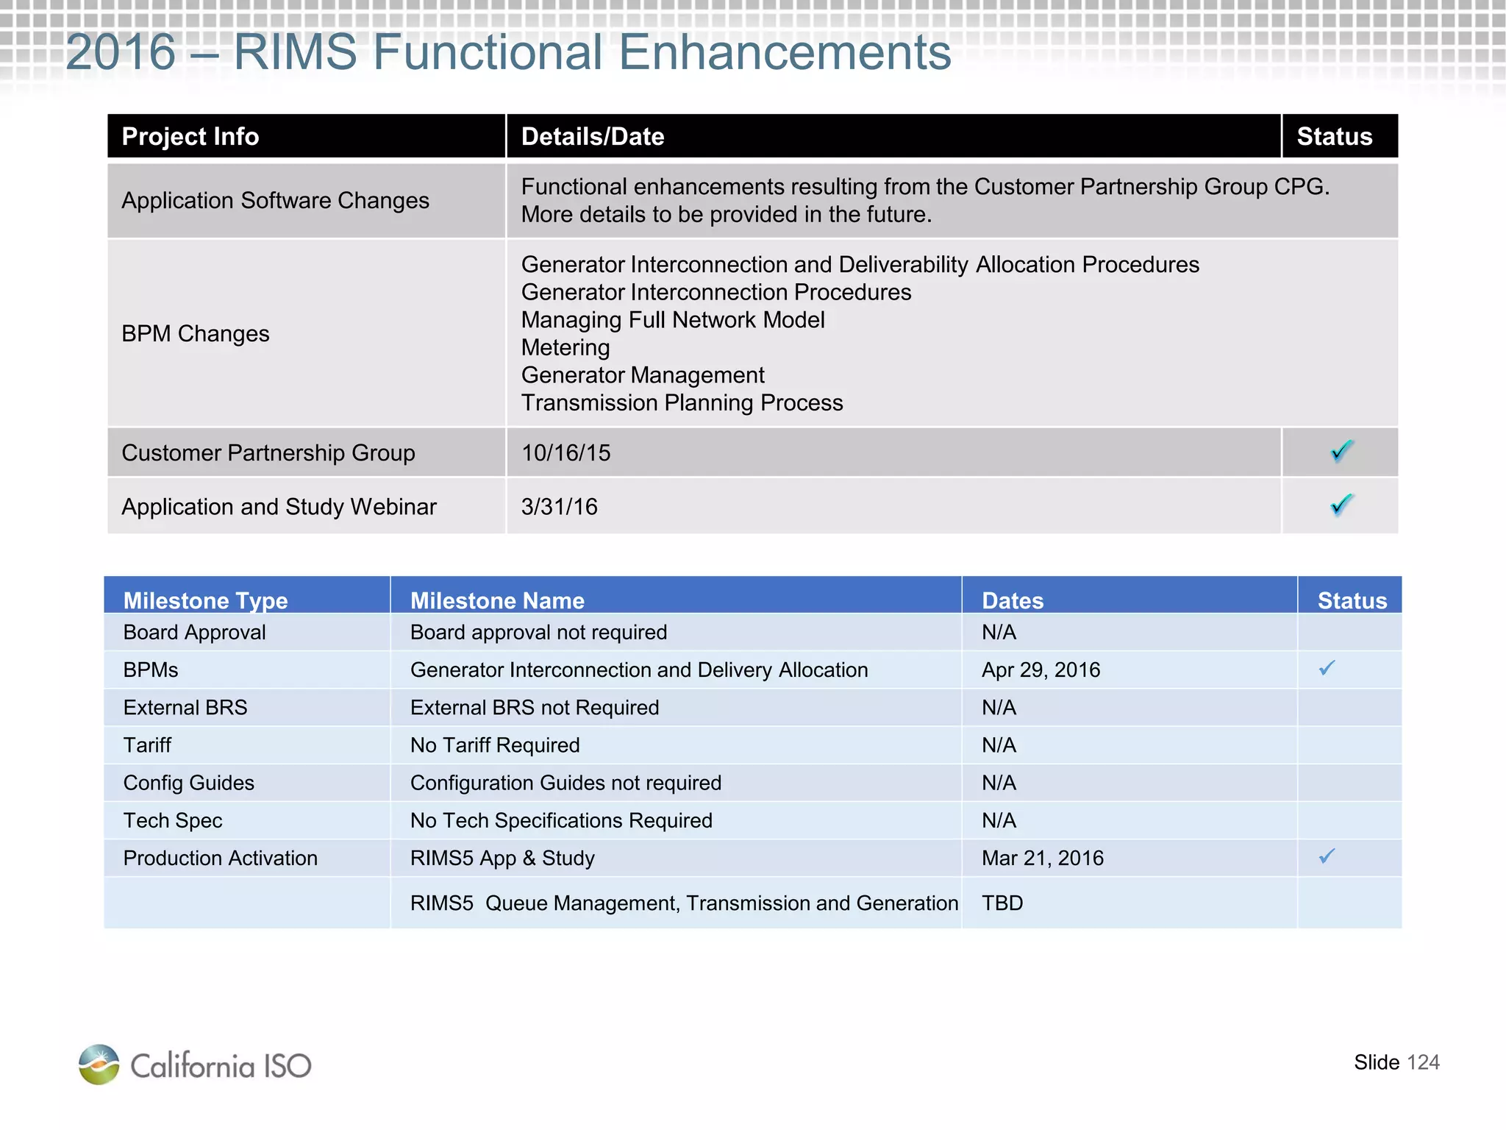Click the 'Details/Date' header cell

pos(893,136)
